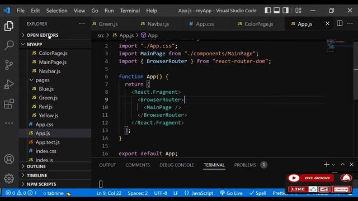The width and height of the screenshot is (358, 201).
Task: Open the Run and Debug view
Action: (x=9, y=84)
